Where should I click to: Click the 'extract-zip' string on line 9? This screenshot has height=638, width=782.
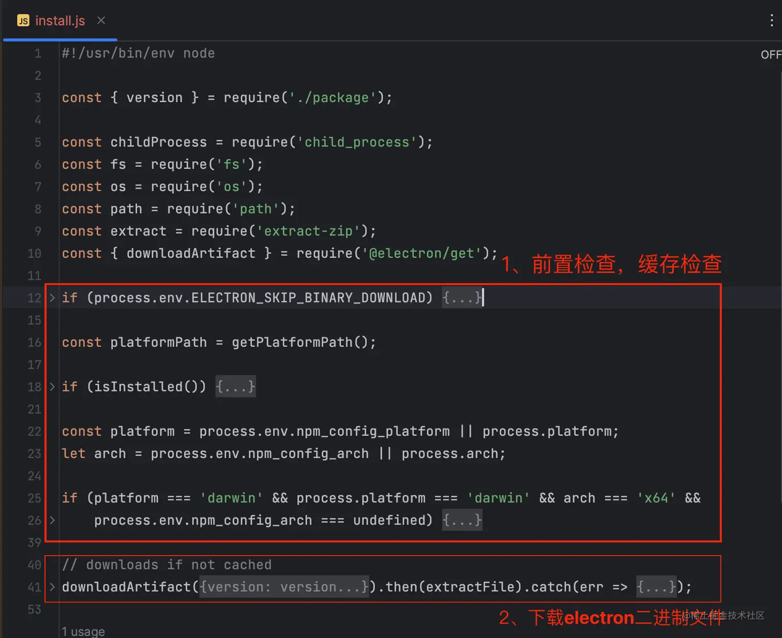(x=308, y=231)
